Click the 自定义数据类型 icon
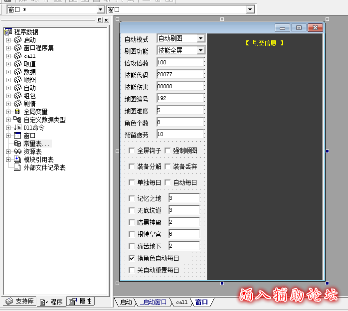Viewport: 348px width, 311px height. click(17, 120)
